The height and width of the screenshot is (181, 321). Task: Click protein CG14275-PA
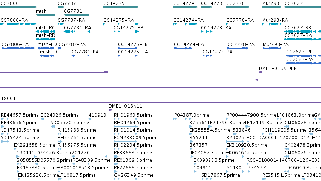click(133, 52)
